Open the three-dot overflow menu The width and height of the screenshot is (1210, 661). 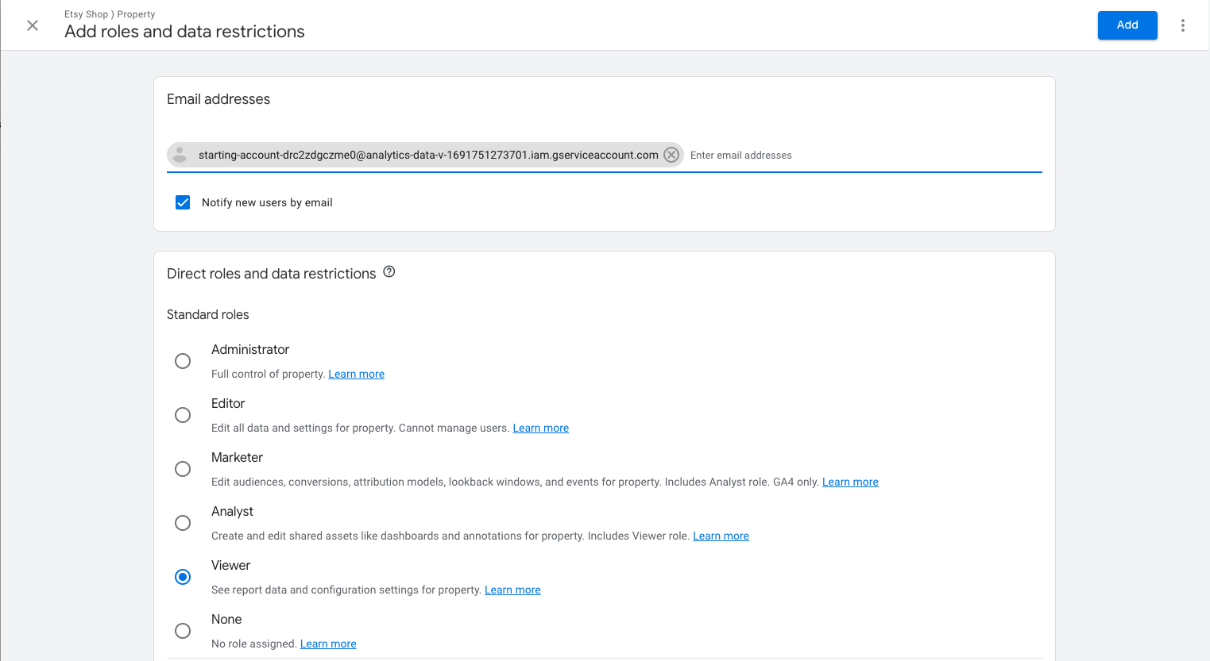pos(1183,25)
